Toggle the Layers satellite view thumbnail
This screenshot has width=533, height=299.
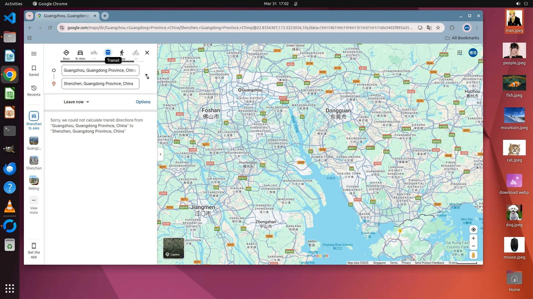[174, 248]
